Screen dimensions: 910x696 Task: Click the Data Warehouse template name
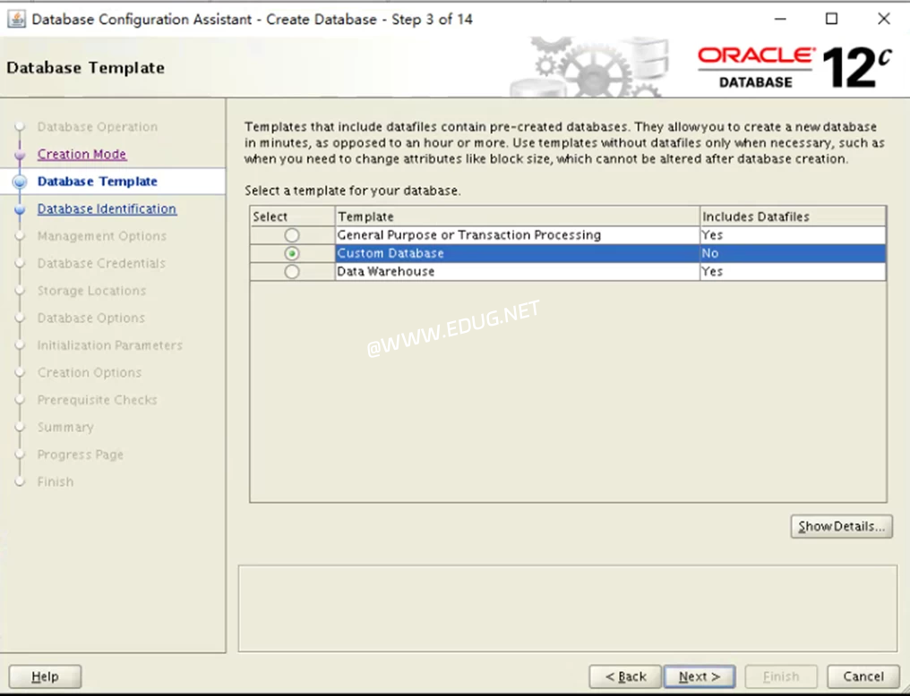click(x=386, y=271)
